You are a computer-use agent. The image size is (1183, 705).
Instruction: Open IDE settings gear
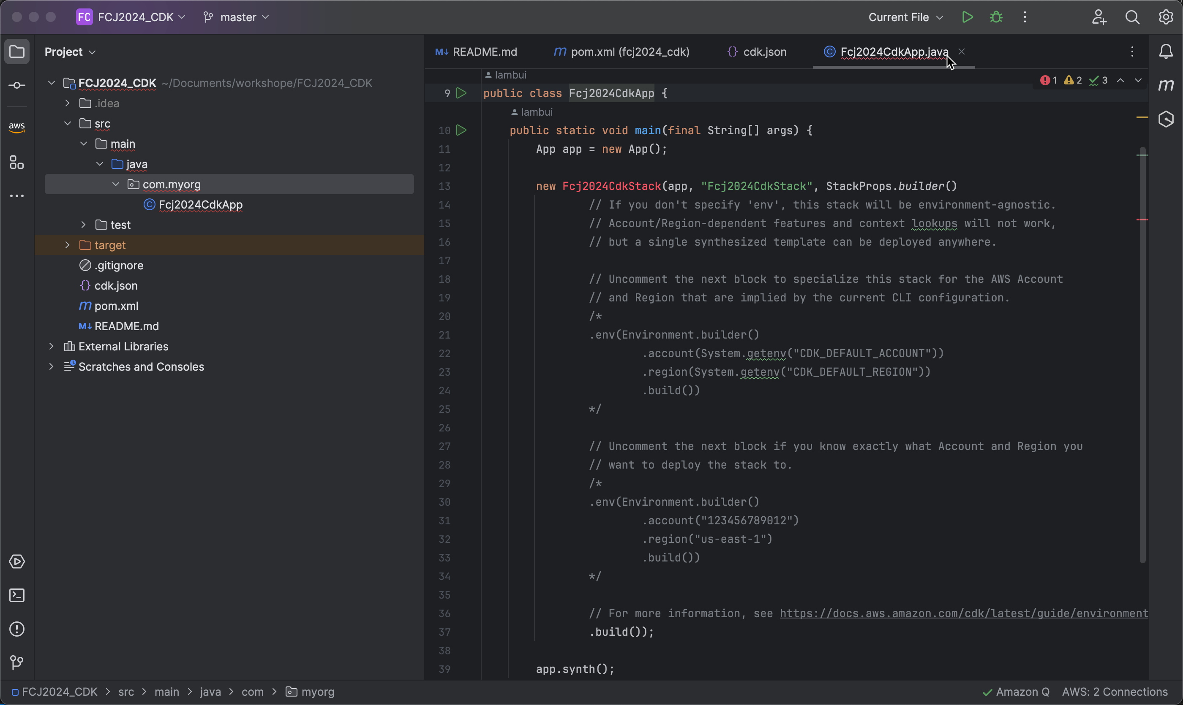(1165, 17)
